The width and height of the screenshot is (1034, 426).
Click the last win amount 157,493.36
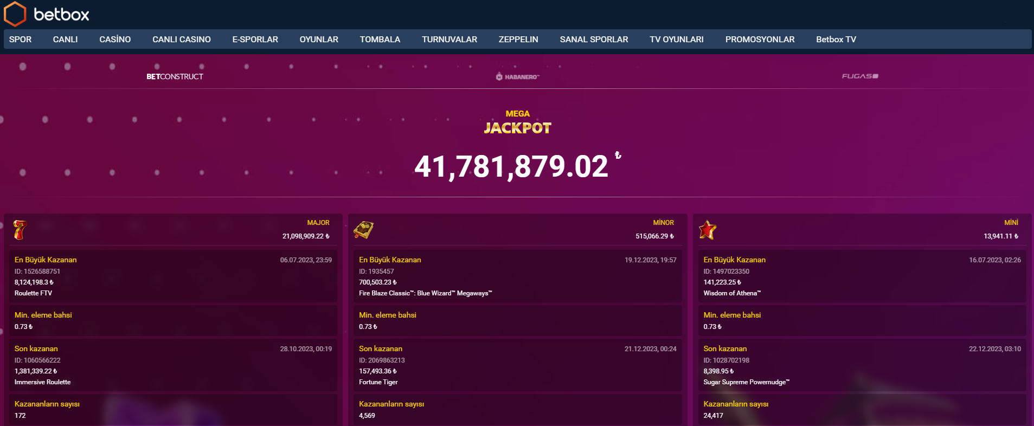(x=377, y=371)
